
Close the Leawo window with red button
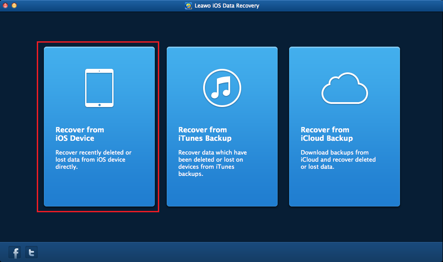coord(5,6)
